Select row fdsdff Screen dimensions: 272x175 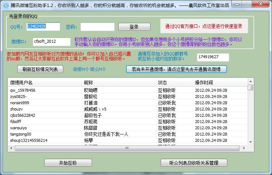(x=127, y=122)
